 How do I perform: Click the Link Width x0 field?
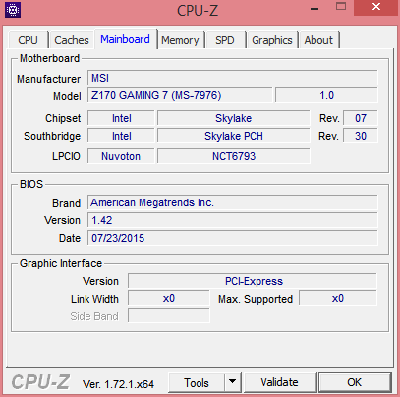click(169, 299)
